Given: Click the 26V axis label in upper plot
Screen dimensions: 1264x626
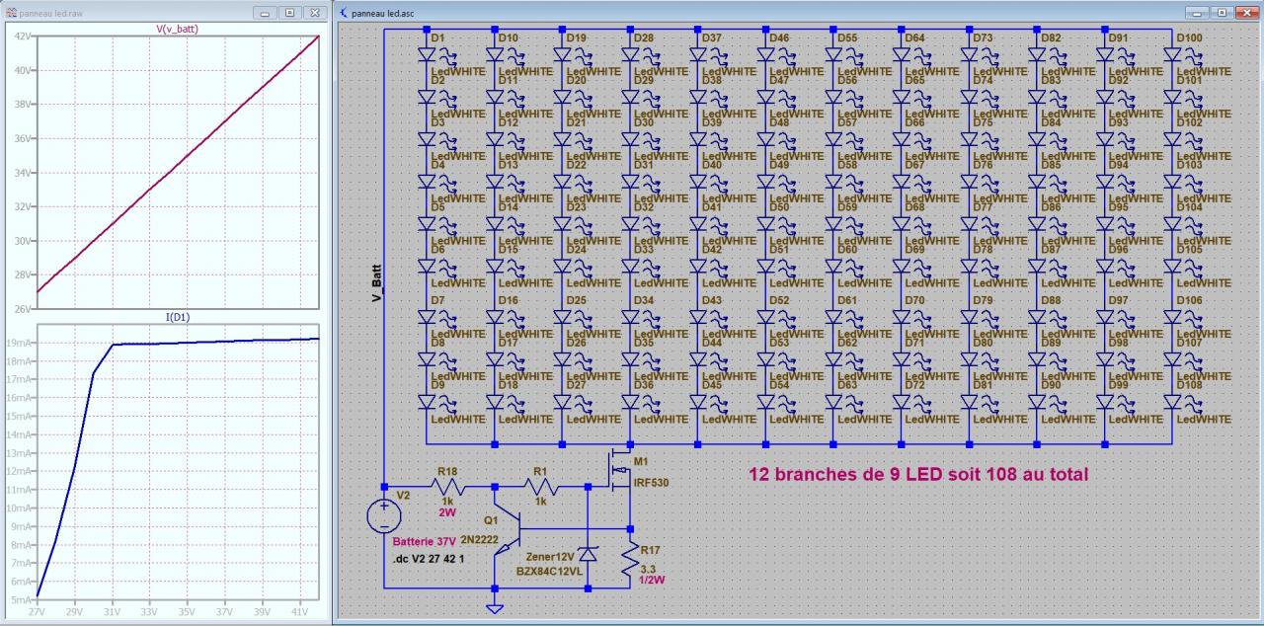Looking at the screenshot, I should 25,309.
